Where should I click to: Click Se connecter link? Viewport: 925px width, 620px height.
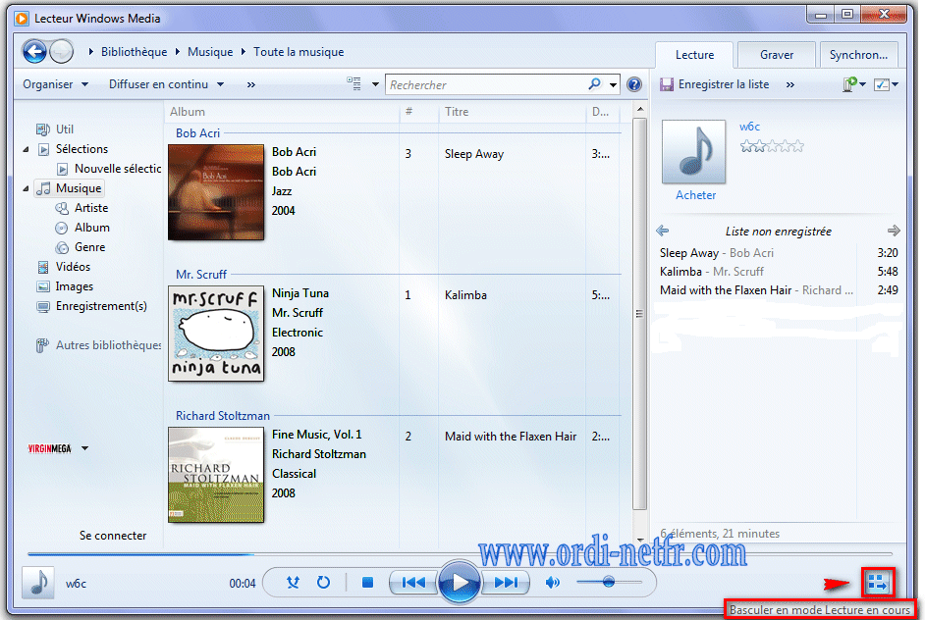pos(113,535)
